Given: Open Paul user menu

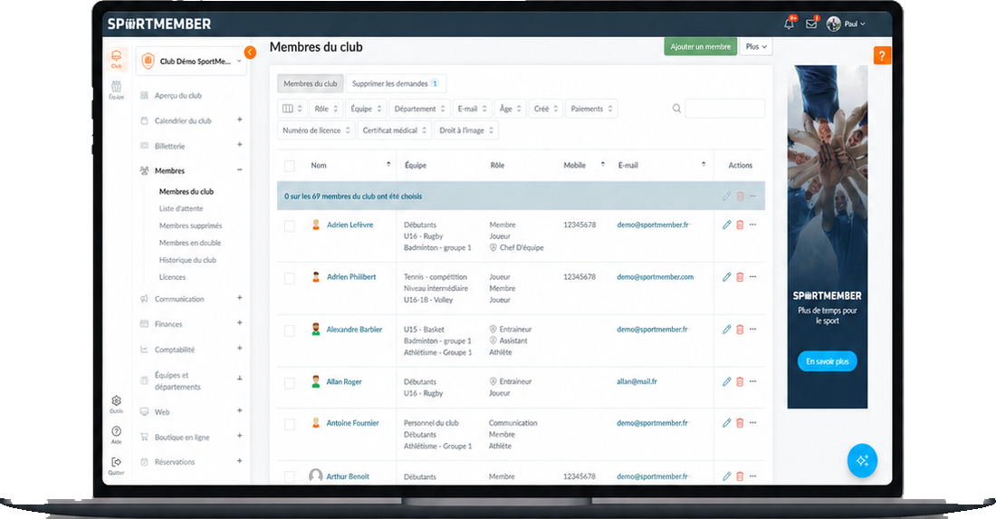Looking at the screenshot, I should coord(846,24).
